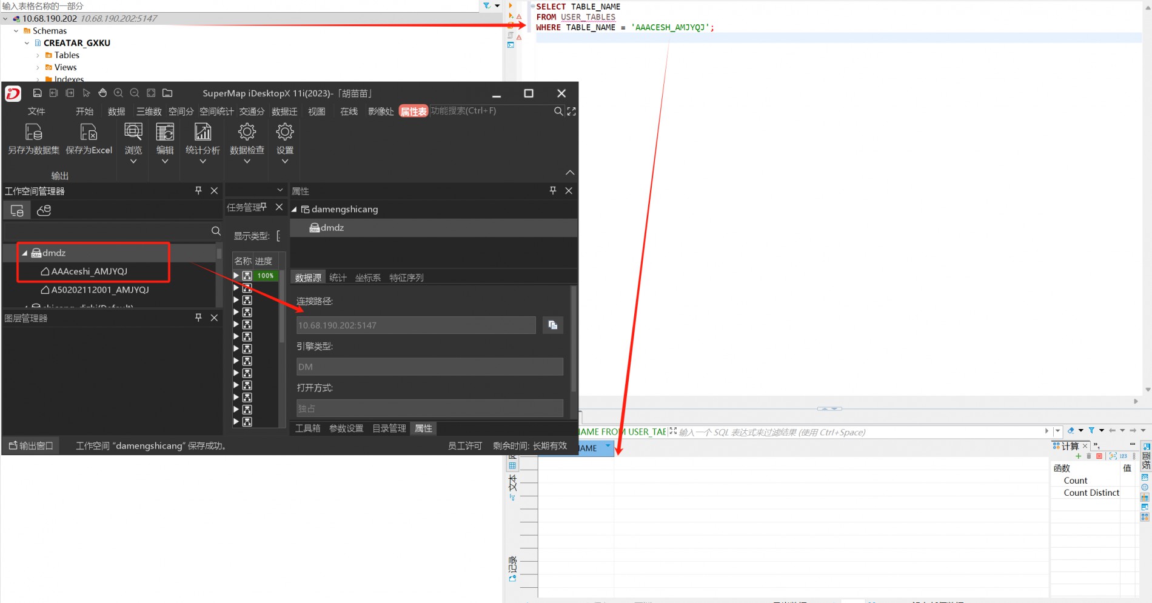This screenshot has width=1152, height=603.
Task: Select the A50202112001_AMJYQJ dataset
Action: point(100,290)
